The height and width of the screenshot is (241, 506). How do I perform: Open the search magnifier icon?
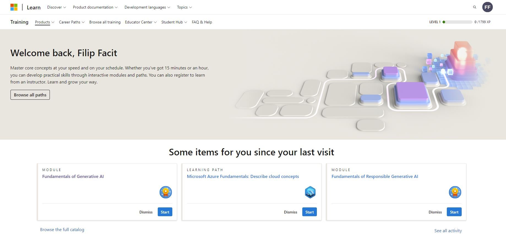pyautogui.click(x=474, y=7)
